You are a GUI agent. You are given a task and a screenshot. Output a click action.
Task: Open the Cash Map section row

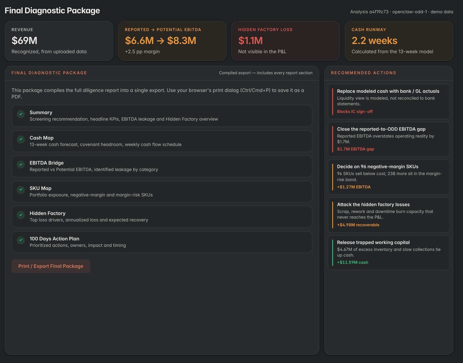(162, 141)
